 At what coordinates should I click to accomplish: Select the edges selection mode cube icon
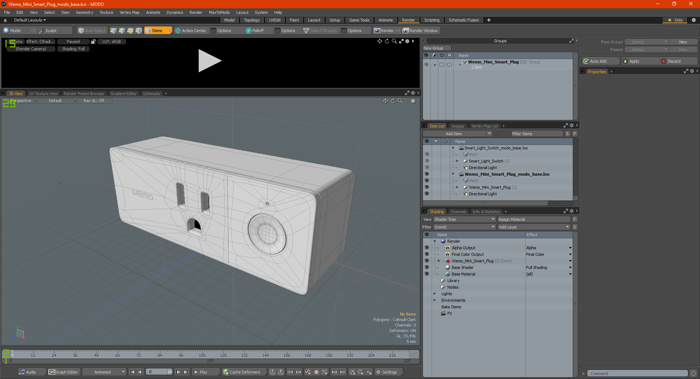click(x=122, y=31)
